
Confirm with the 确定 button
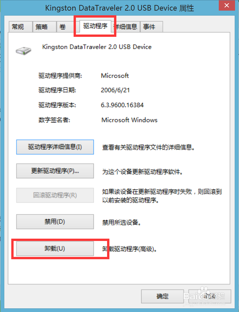click(x=162, y=296)
